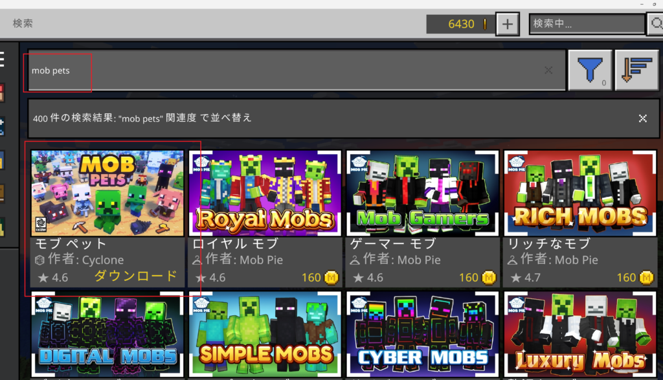Click the magnifying glass search icon

click(656, 23)
